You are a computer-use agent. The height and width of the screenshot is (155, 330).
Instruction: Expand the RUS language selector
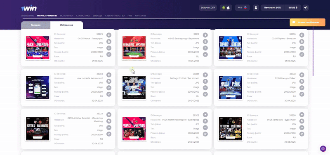[x=242, y=8]
